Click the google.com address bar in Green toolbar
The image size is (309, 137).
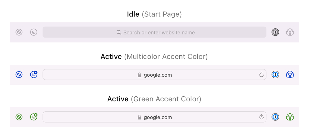pos(158,117)
